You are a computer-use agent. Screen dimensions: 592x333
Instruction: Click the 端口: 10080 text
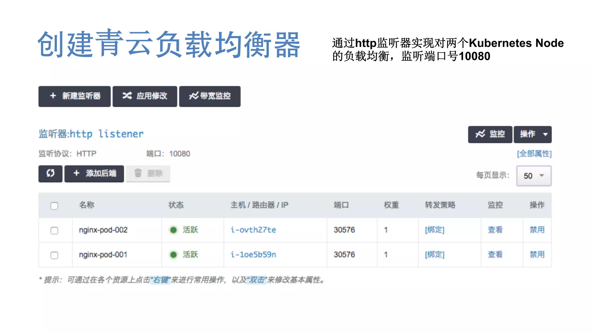coord(168,153)
